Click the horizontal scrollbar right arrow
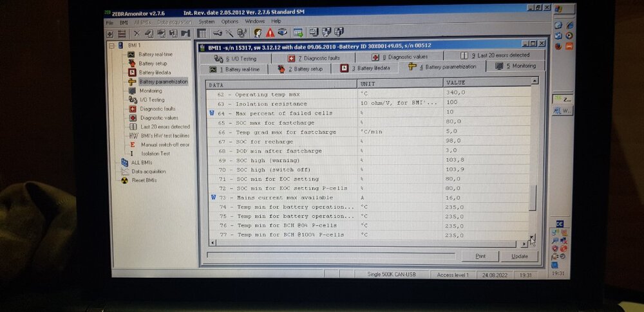Screen dimensions: 644x312 pyautogui.click(x=524, y=244)
